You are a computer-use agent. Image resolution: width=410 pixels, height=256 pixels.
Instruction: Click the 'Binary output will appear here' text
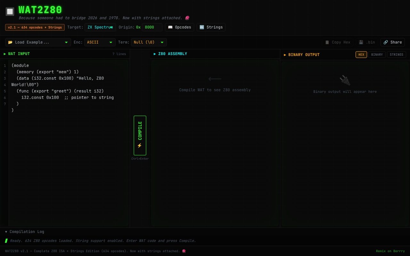pos(345,92)
